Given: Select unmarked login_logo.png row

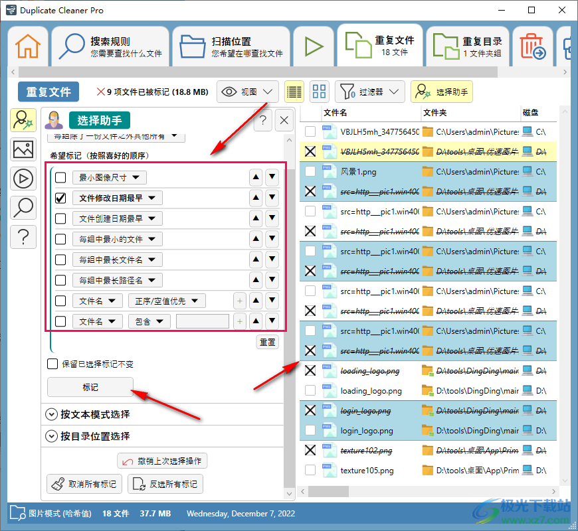Looking at the screenshot, I should pyautogui.click(x=428, y=431).
